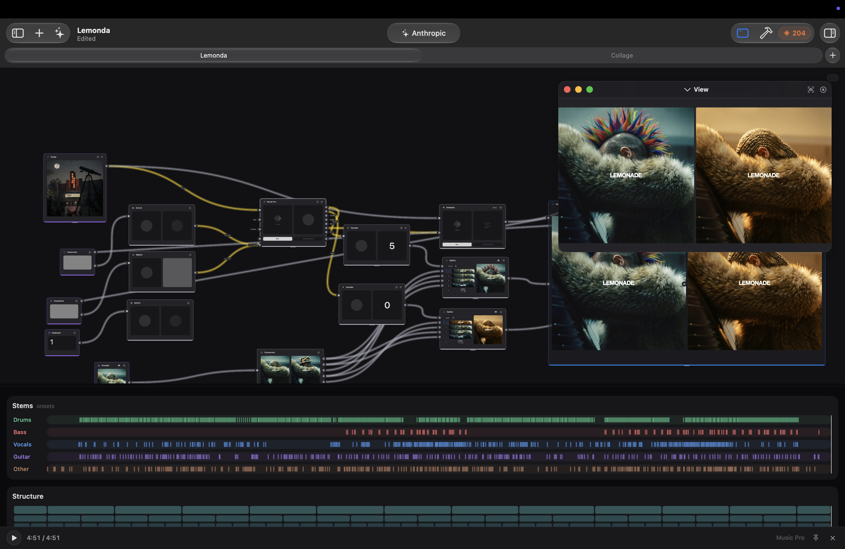
Task: Switch to the Collage tab
Action: [622, 55]
